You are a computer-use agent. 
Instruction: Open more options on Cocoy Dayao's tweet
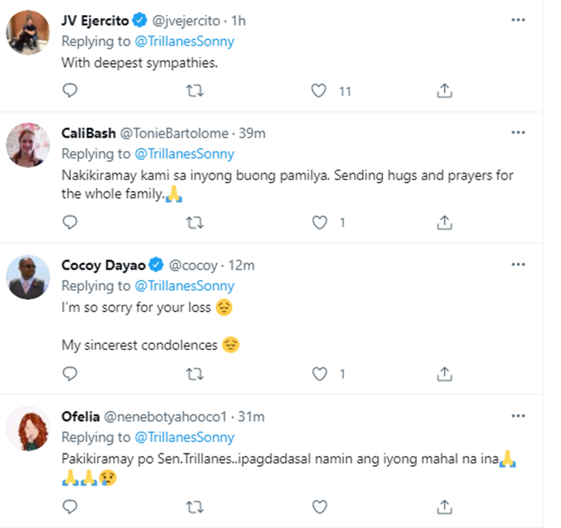pyautogui.click(x=518, y=265)
